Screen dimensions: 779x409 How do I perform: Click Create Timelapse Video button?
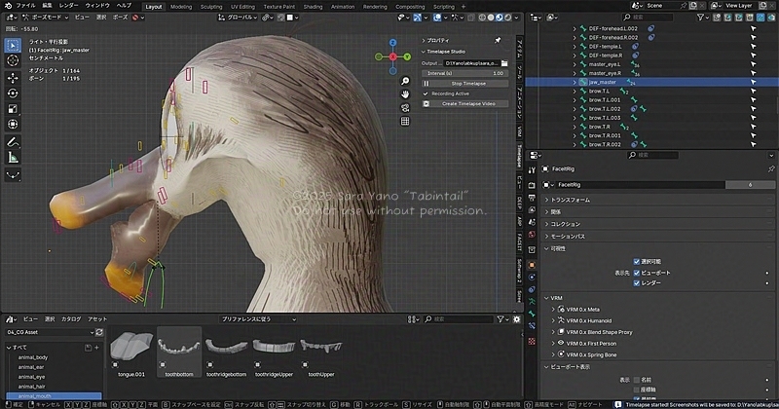[466, 103]
